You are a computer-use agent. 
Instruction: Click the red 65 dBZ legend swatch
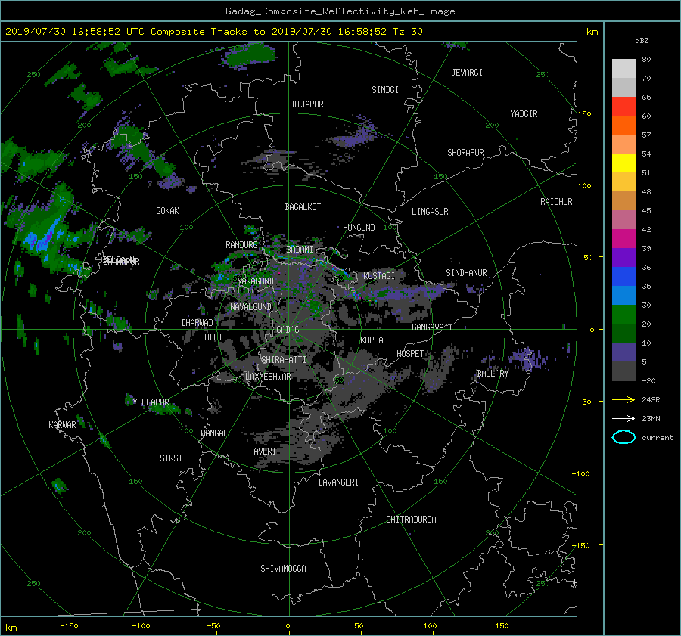[x=623, y=106]
